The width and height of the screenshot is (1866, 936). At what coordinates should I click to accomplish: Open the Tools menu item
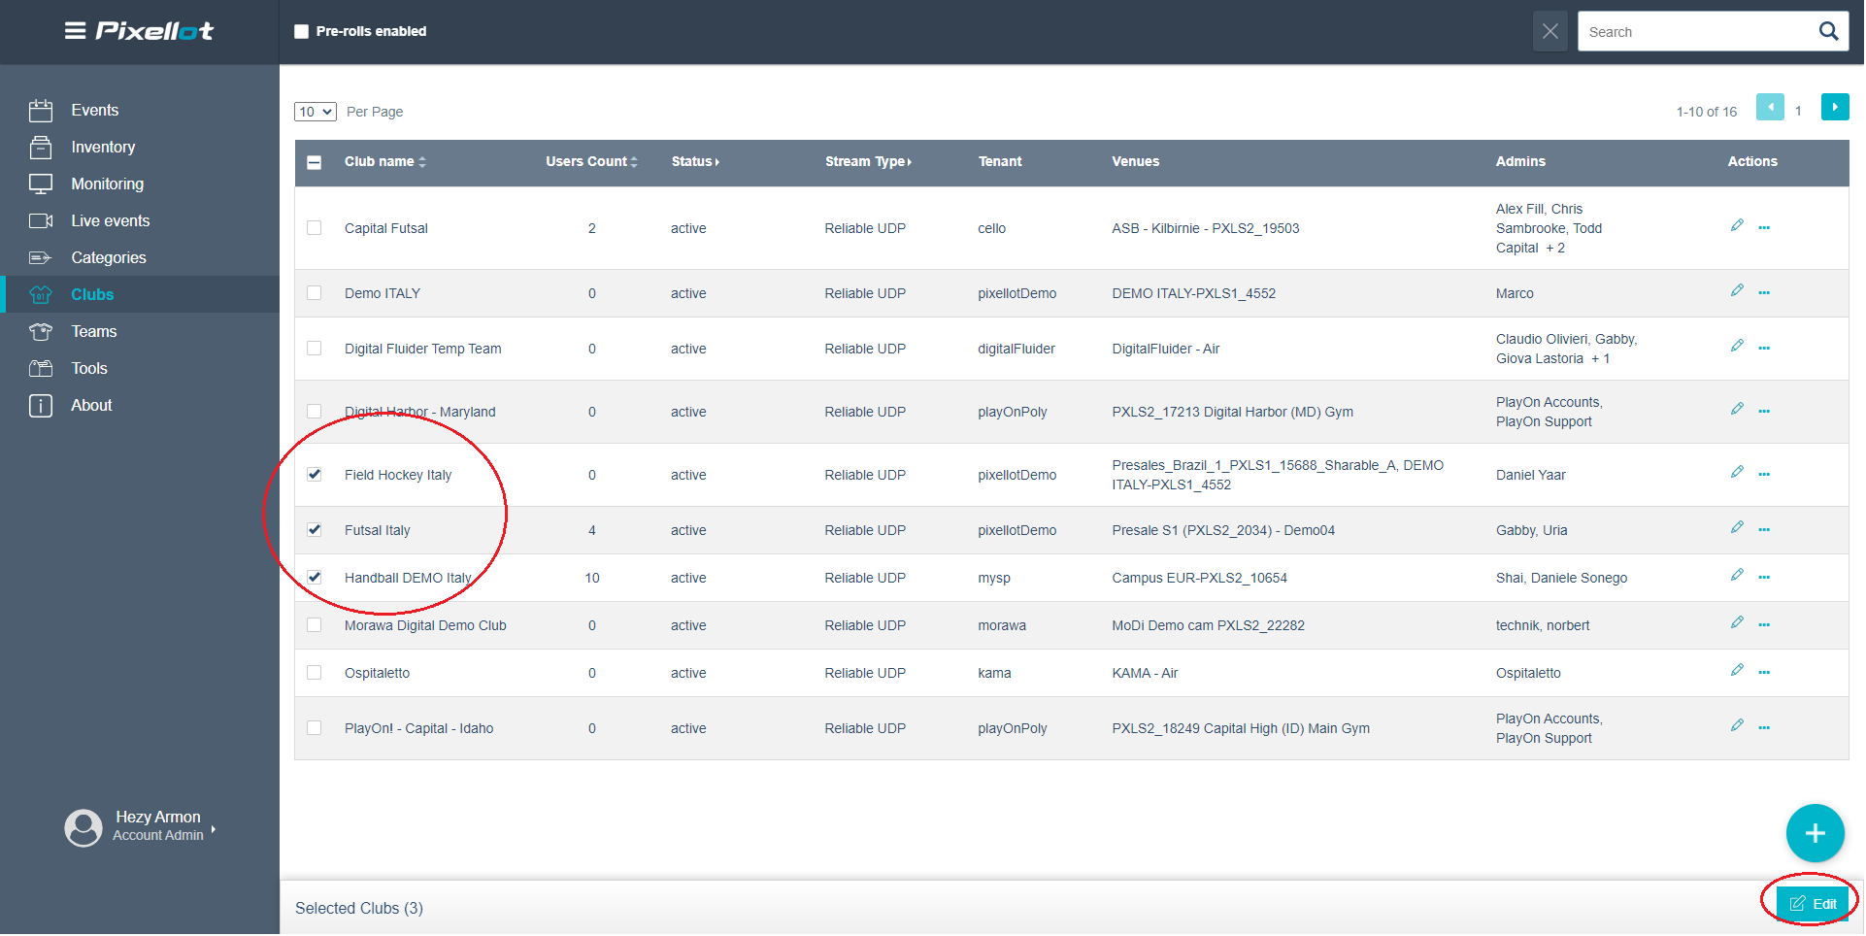(89, 369)
